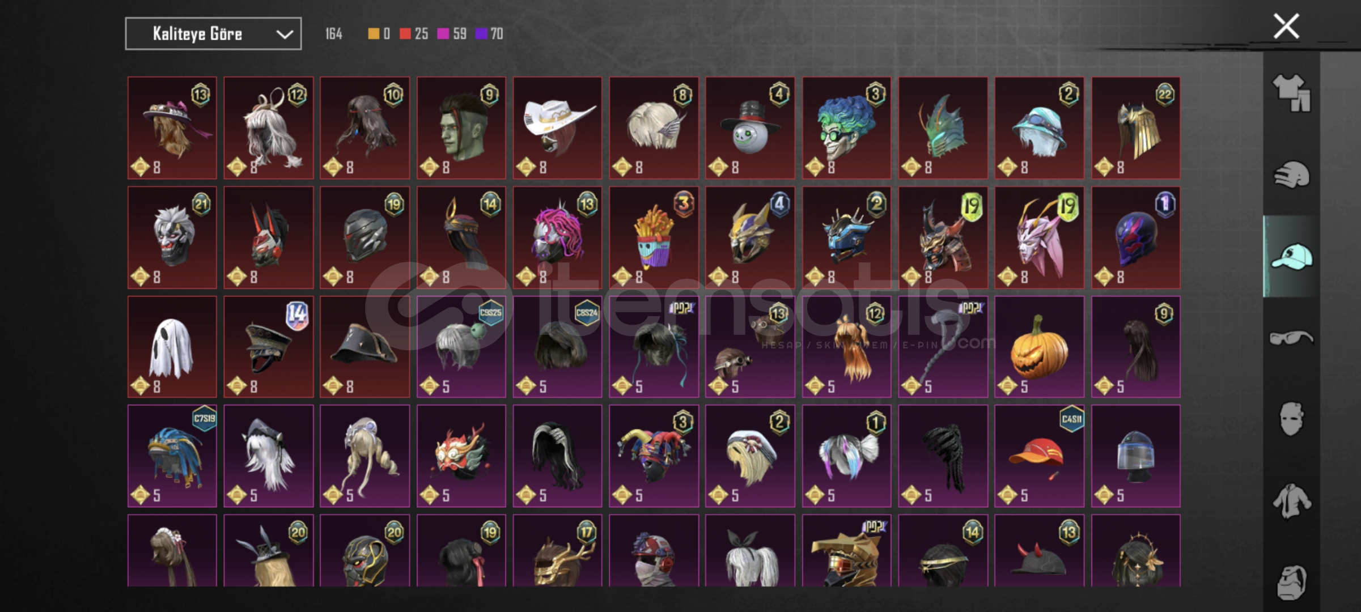Select the white ghost sheet headwear
The width and height of the screenshot is (1361, 612).
[x=172, y=347]
